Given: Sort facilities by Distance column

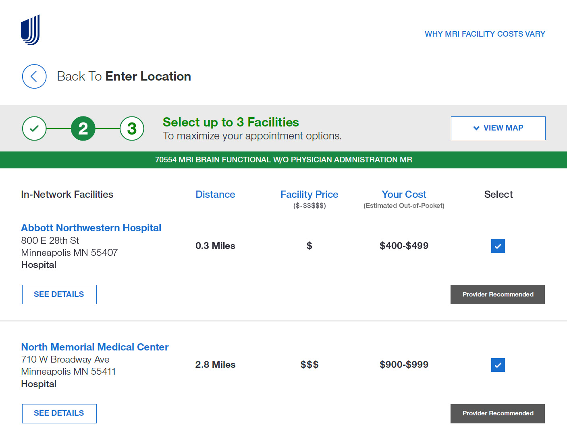Looking at the screenshot, I should click(x=215, y=195).
